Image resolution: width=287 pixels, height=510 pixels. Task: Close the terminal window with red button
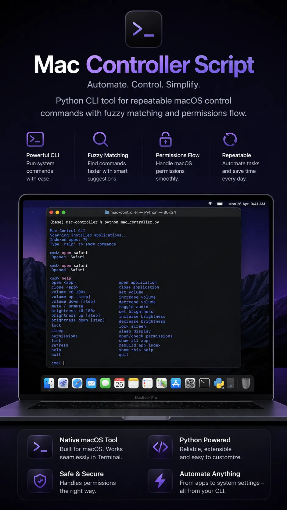point(51,212)
